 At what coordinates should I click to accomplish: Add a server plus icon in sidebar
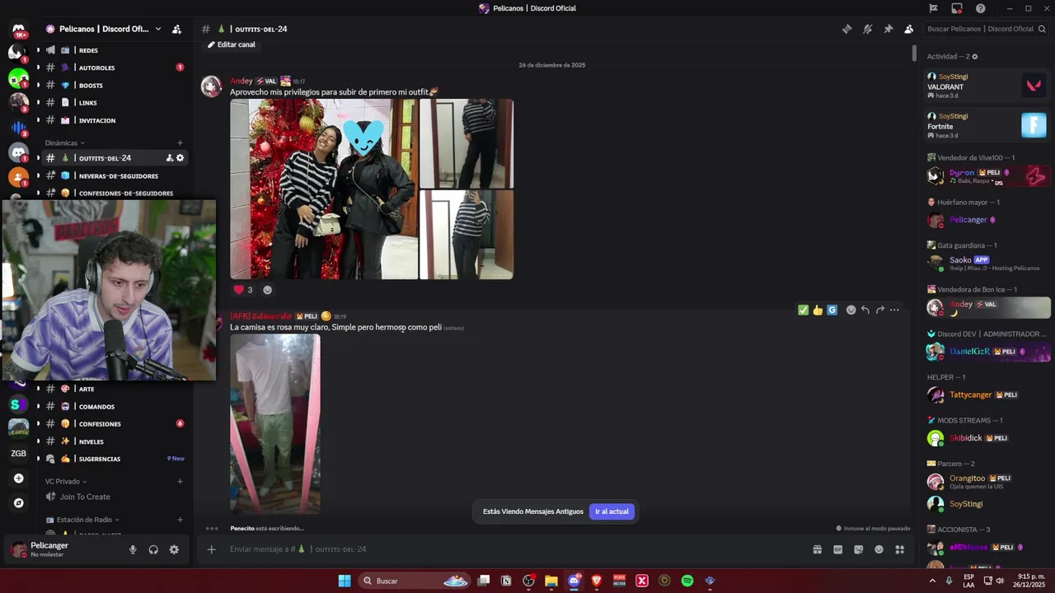[18, 479]
